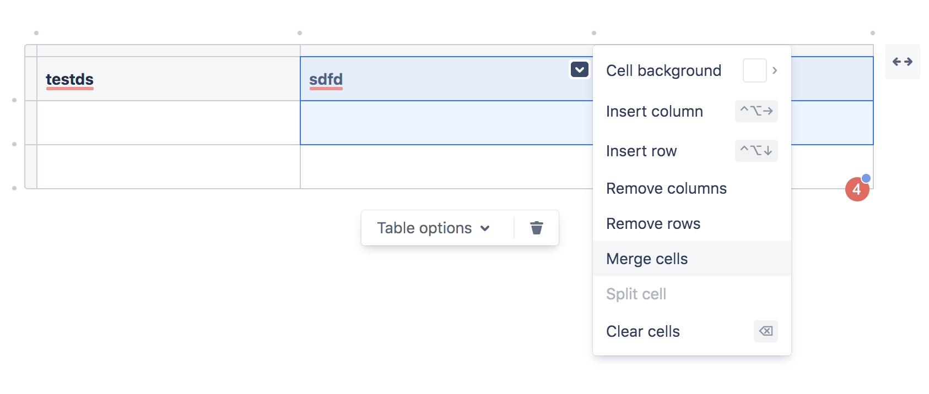Viewport: 929px width, 394px height.
Task: Expand the Cell background submenu arrow
Action: click(x=775, y=70)
